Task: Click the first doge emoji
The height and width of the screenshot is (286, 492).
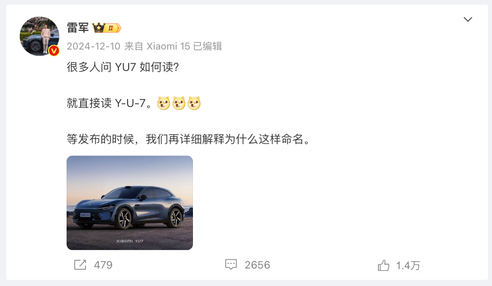Action: click(164, 103)
